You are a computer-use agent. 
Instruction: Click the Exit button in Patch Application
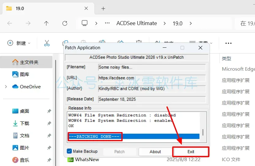(x=191, y=152)
